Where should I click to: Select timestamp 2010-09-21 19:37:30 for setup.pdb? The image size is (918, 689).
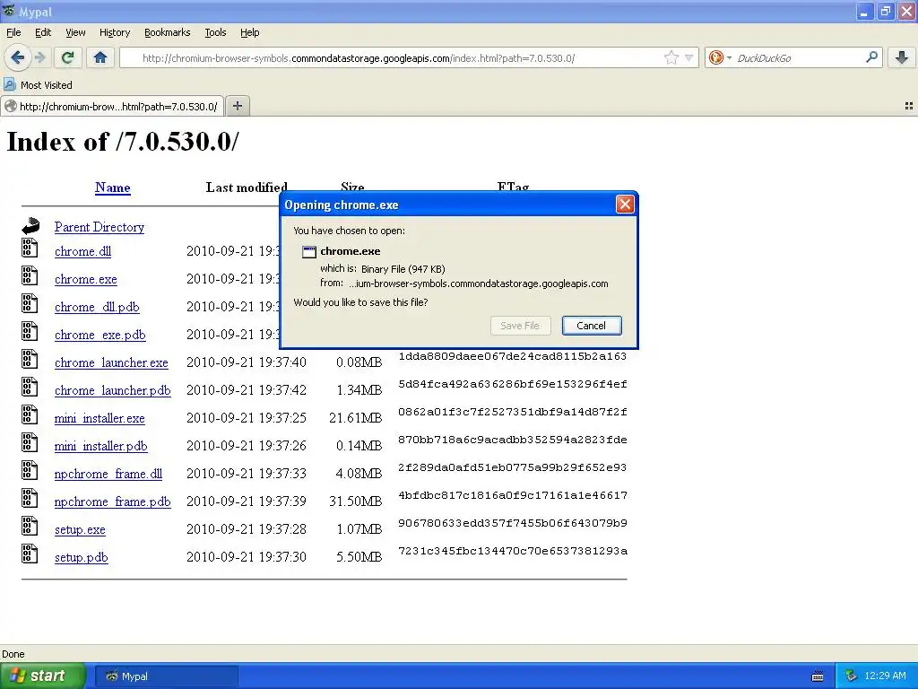[246, 556]
